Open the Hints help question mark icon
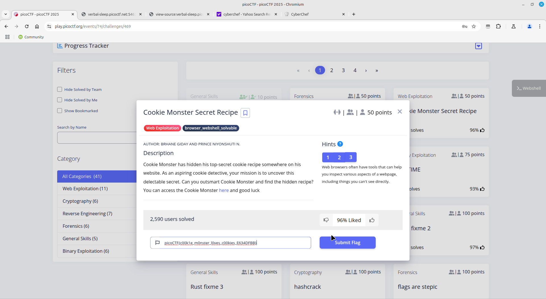546x299 pixels. (x=340, y=144)
